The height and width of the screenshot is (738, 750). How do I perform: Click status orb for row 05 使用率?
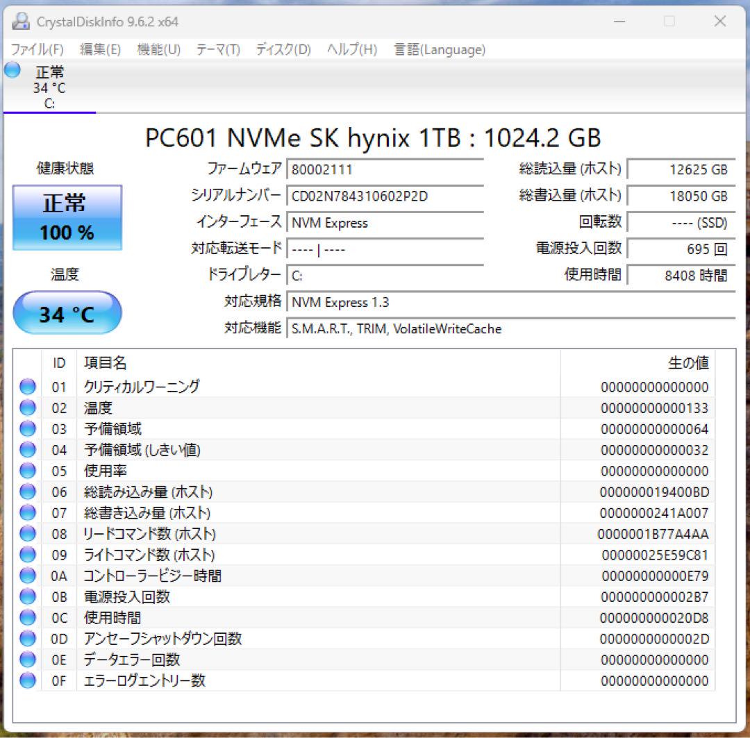click(28, 471)
